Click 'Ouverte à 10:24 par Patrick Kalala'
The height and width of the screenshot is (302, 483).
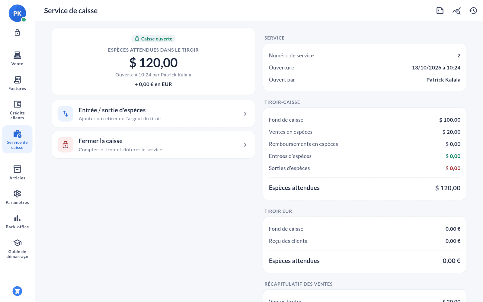[153, 75]
